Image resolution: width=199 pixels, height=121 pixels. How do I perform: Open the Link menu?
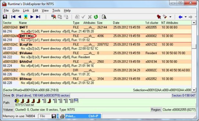click(x=26, y=11)
